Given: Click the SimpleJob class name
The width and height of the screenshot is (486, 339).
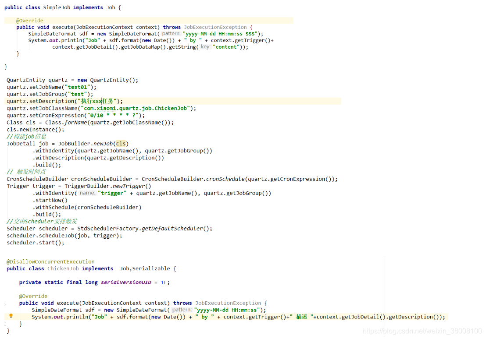Looking at the screenshot, I should (57, 7).
